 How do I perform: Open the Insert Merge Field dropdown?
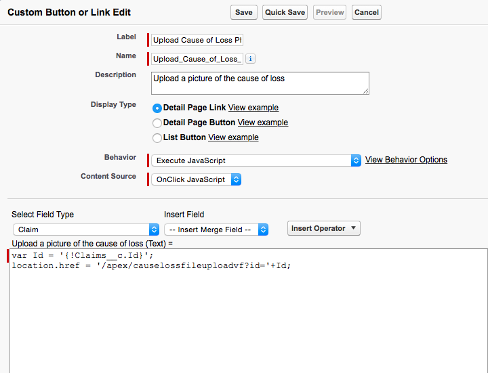pyautogui.click(x=216, y=229)
